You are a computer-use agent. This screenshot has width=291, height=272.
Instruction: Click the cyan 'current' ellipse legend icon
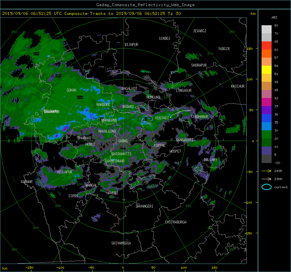pos(266,187)
